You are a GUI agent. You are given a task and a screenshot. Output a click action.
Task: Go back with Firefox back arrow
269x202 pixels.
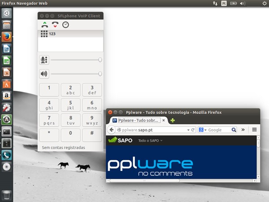[x=112, y=130]
